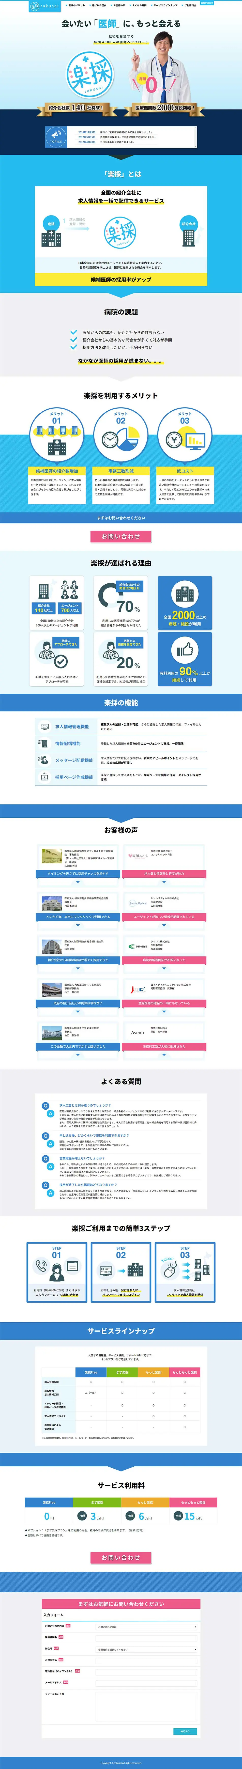Expand testimonial タイミングを逃さずに採用チャンスを増やす
Screen dimensions: 242x1769
[78, 874]
